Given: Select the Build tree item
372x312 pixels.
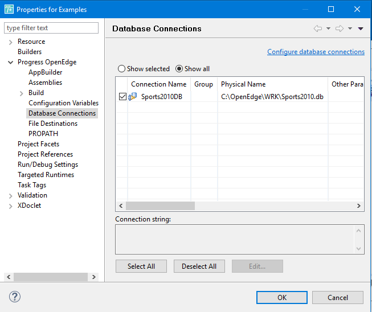Looking at the screenshot, I should tap(36, 92).
